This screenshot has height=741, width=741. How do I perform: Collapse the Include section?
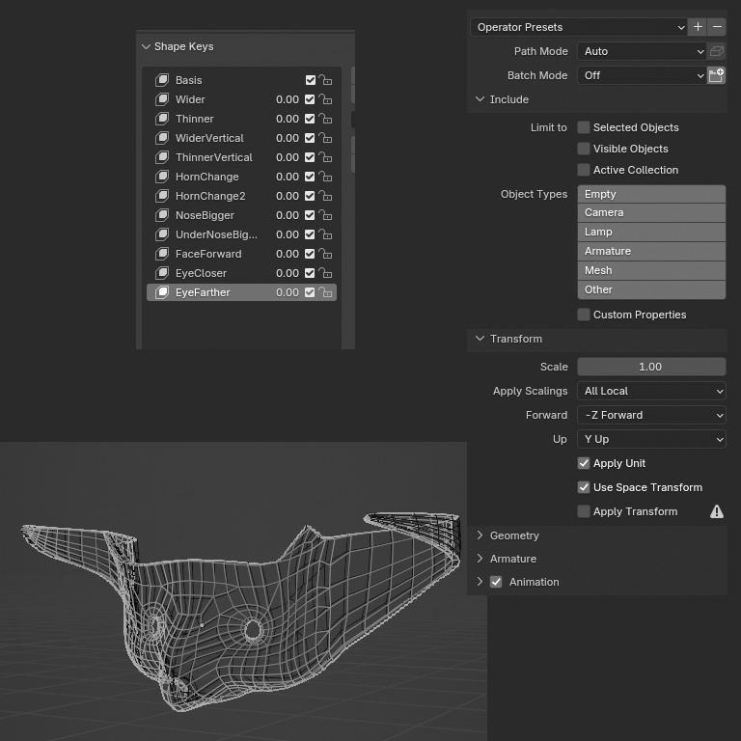(x=480, y=99)
